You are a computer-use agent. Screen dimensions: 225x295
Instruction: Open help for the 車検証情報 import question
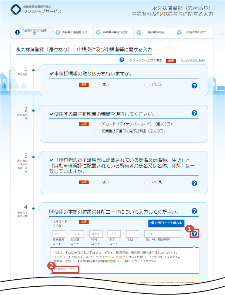(x=194, y=85)
